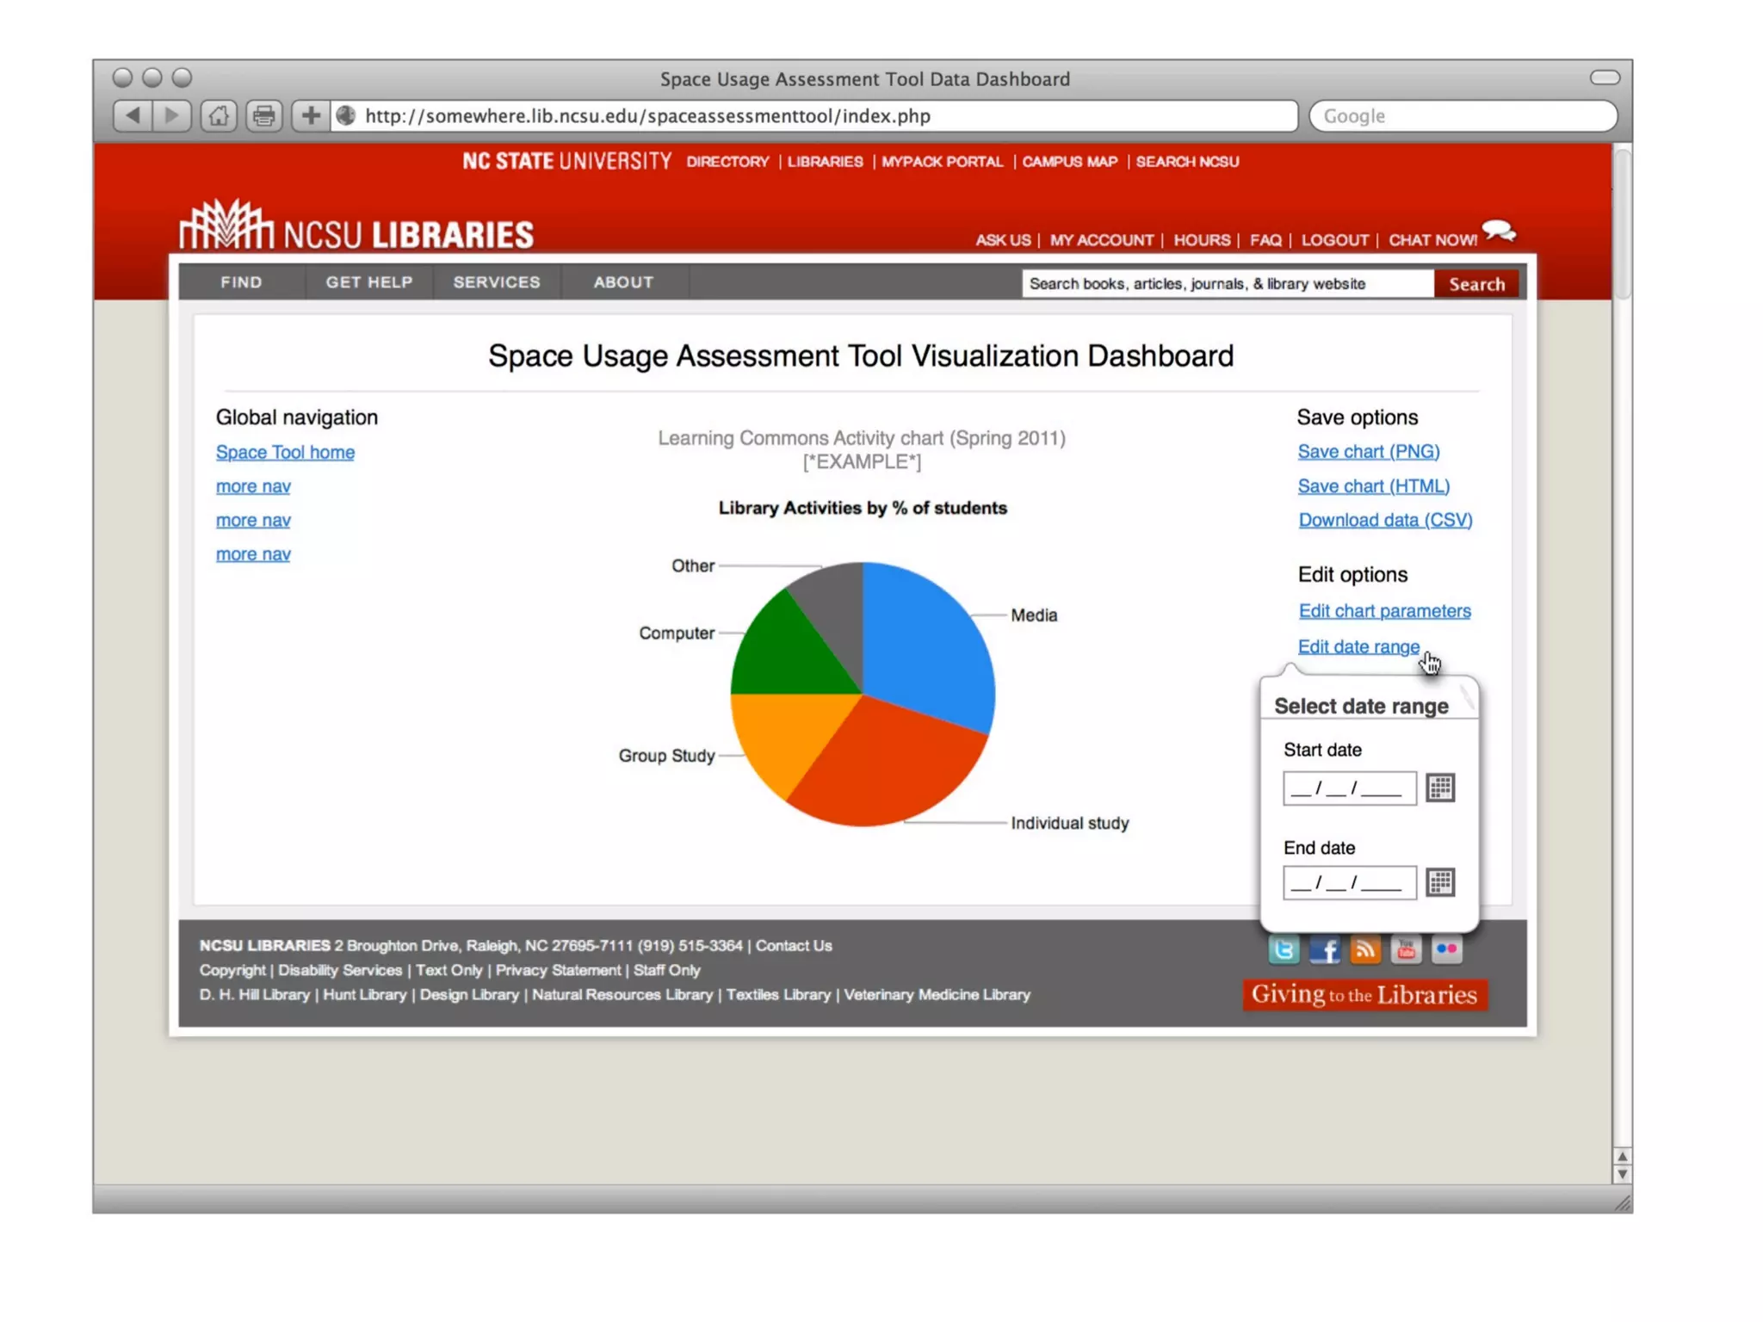This screenshot has width=1763, height=1322.
Task: Open the GET HELP navigation menu
Action: pyautogui.click(x=369, y=282)
